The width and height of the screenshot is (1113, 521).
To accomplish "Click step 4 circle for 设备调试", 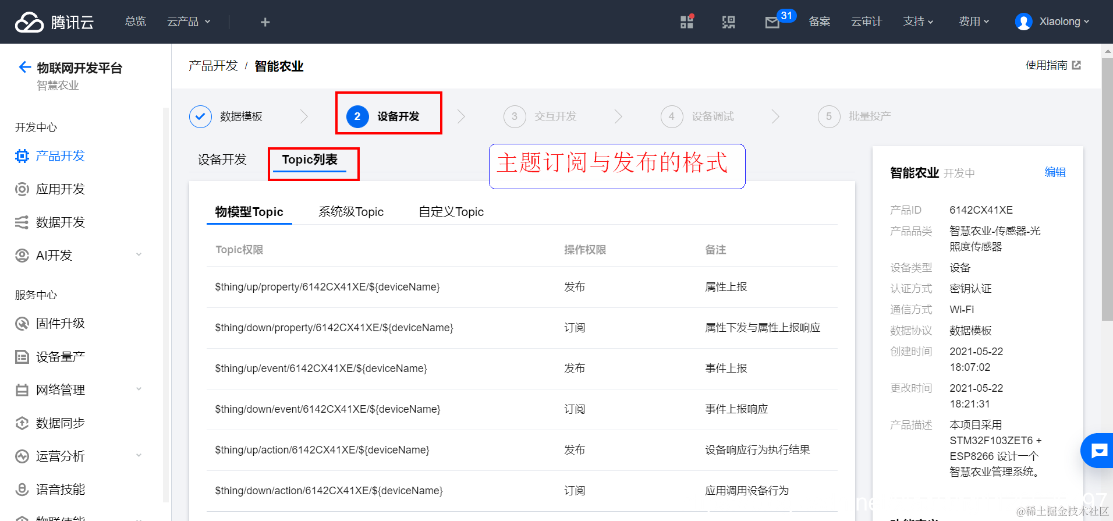I will (672, 116).
